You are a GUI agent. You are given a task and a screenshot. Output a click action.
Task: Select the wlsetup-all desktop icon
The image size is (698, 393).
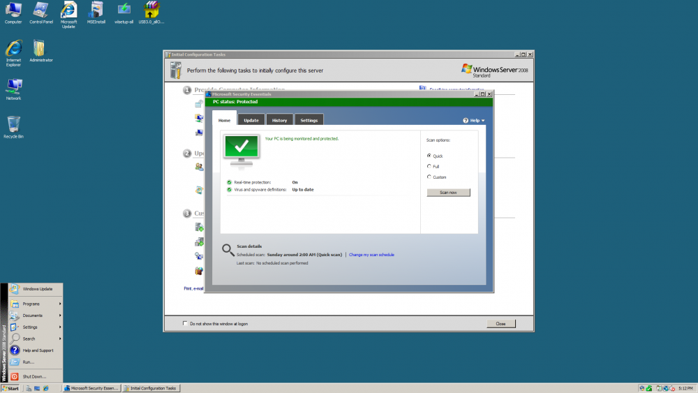[124, 13]
